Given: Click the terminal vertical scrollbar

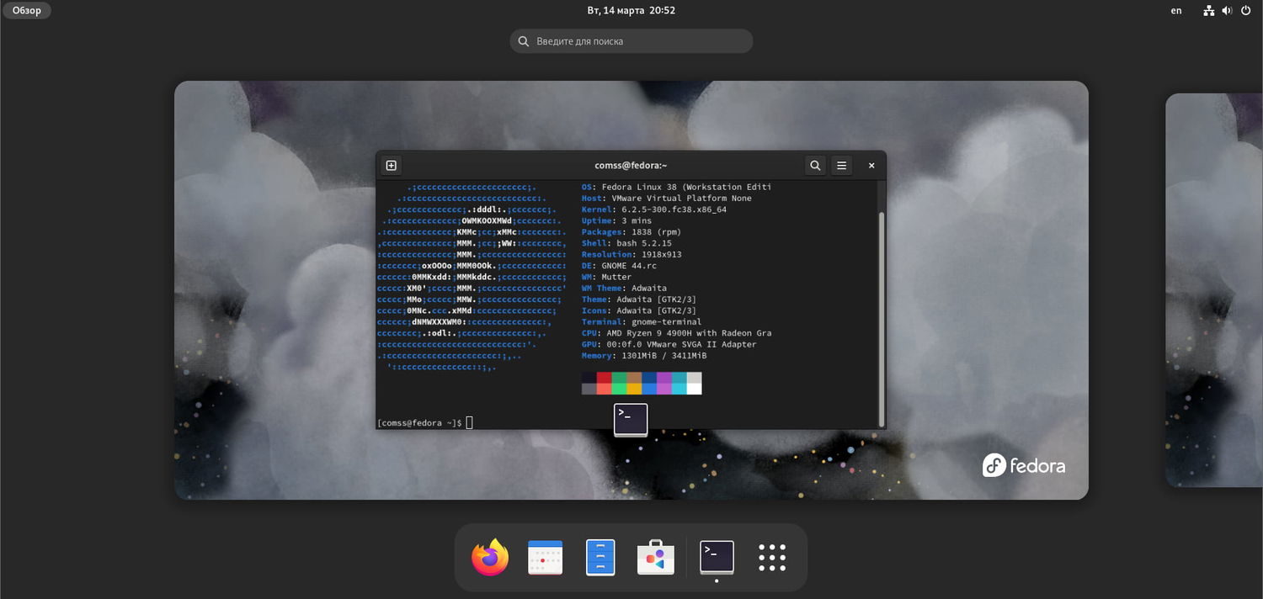Looking at the screenshot, I should 882,318.
